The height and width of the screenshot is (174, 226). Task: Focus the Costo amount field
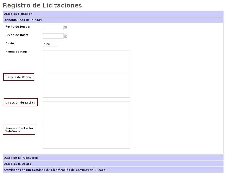[x=50, y=44]
